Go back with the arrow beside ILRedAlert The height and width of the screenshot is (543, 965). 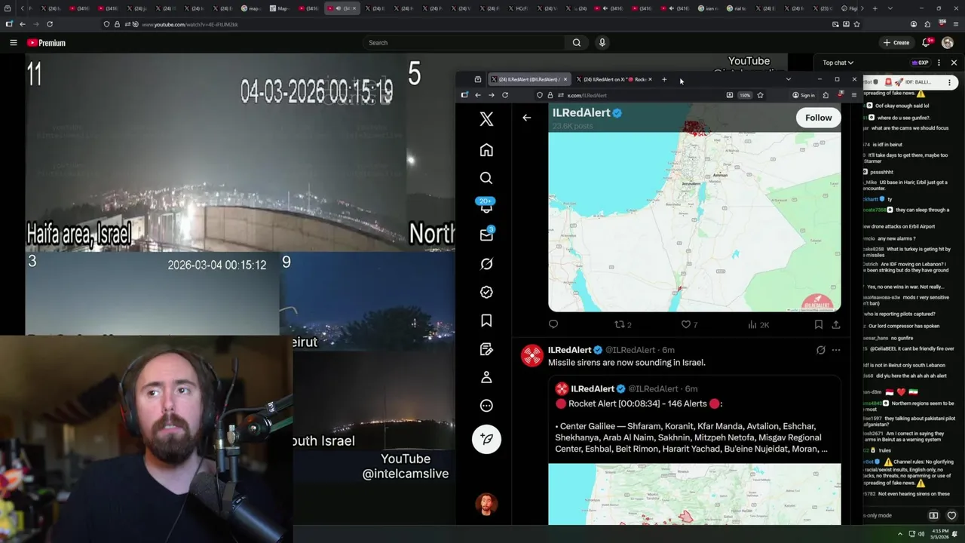point(526,118)
